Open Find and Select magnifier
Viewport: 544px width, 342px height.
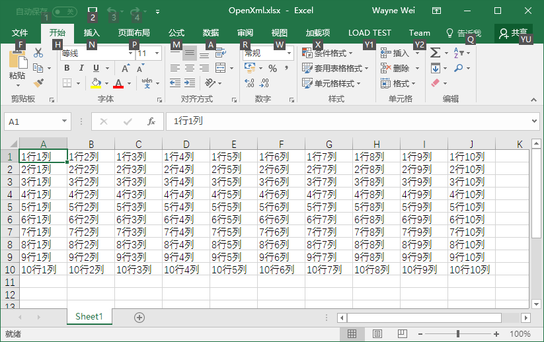click(458, 68)
